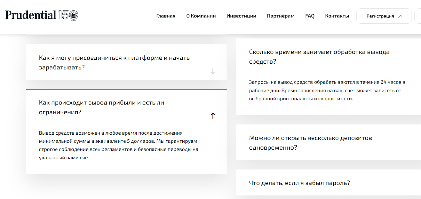Go to the Главная page
Viewport: 421px width, 199px height.
166,16
